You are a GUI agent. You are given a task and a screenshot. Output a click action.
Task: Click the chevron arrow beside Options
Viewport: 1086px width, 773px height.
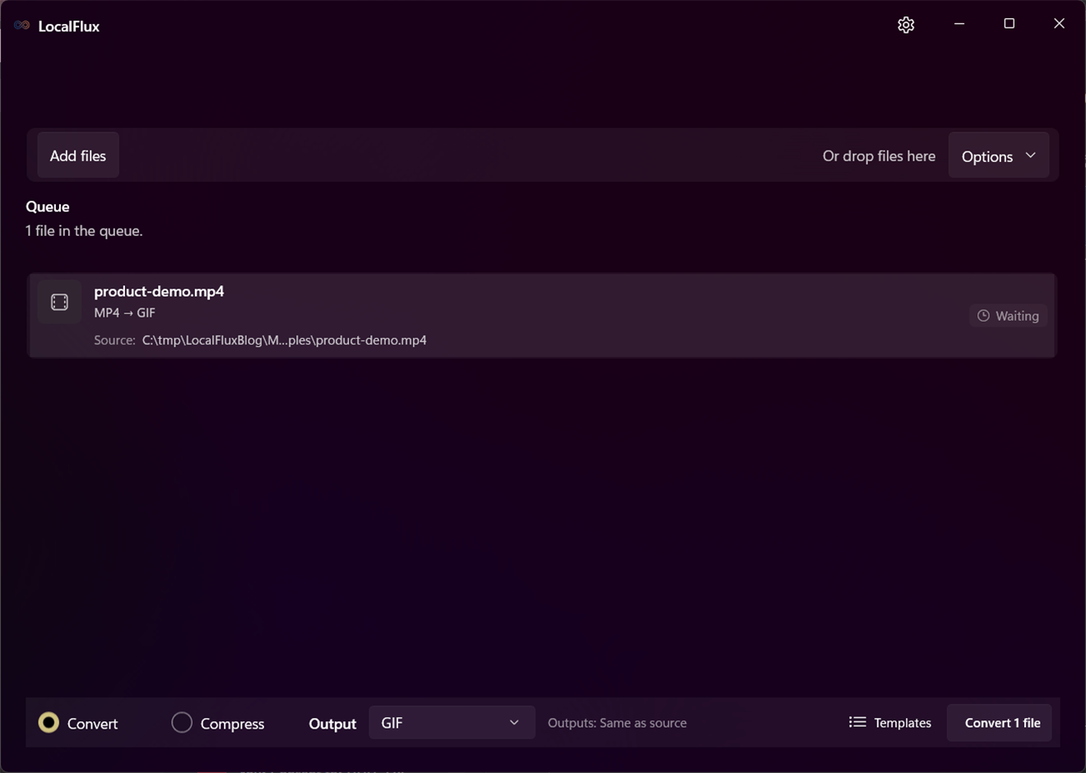pyautogui.click(x=1030, y=155)
